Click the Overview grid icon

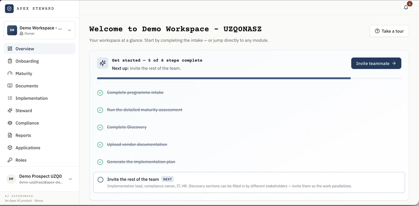click(x=10, y=49)
